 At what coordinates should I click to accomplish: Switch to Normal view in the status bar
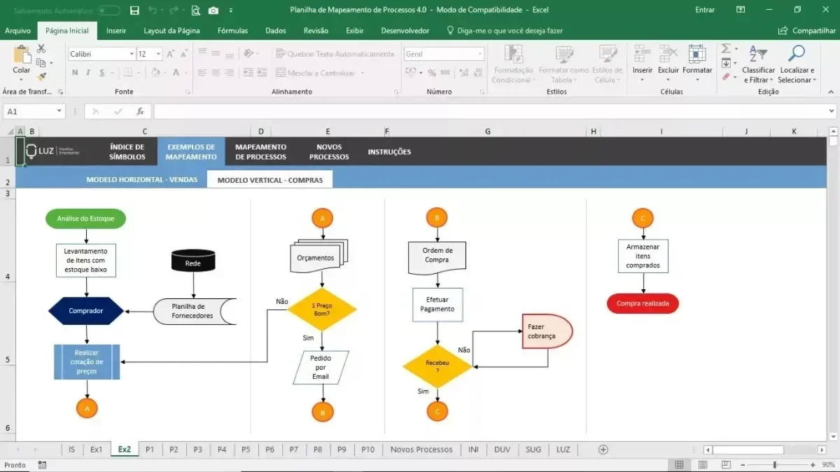[679, 465]
